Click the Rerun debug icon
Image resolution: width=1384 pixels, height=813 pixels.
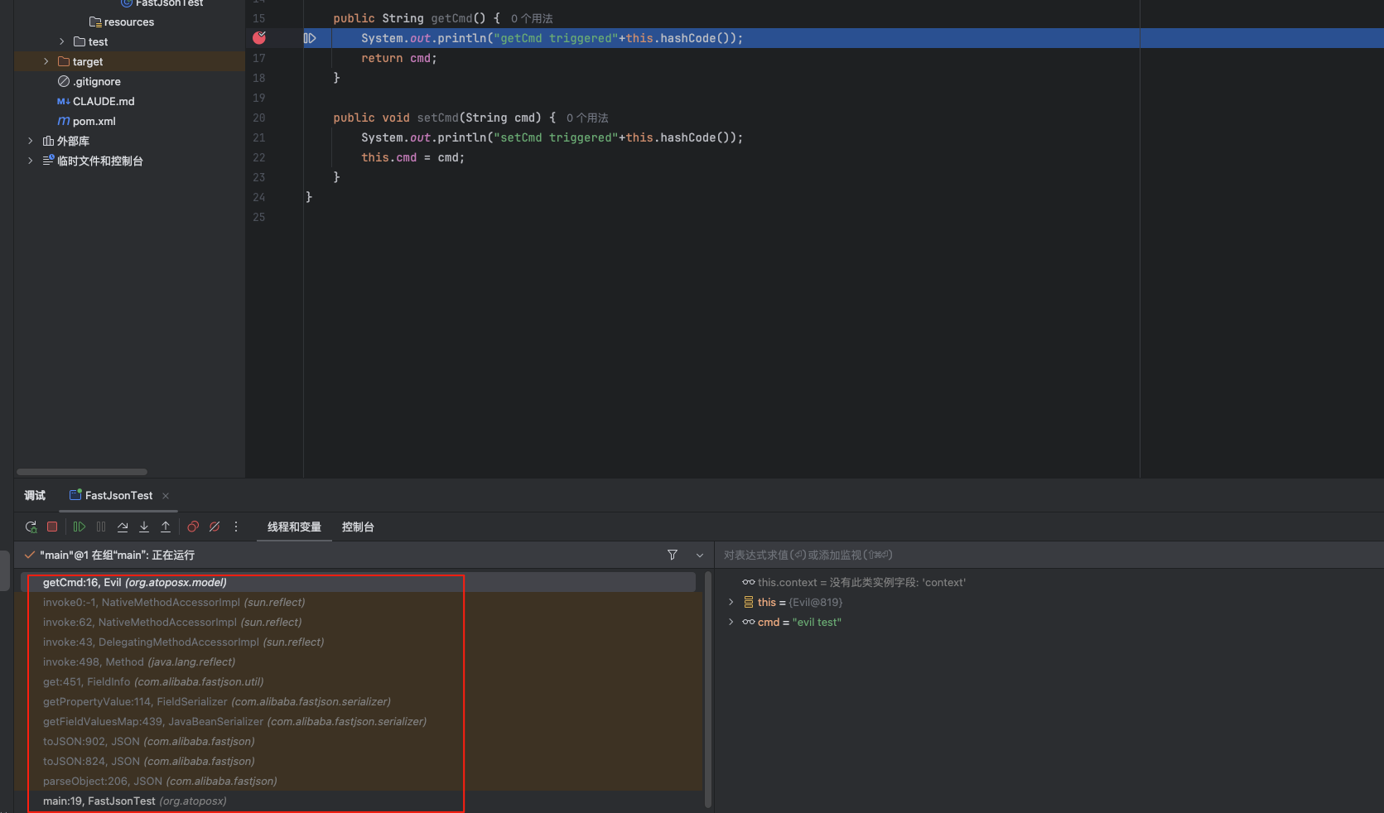[31, 527]
